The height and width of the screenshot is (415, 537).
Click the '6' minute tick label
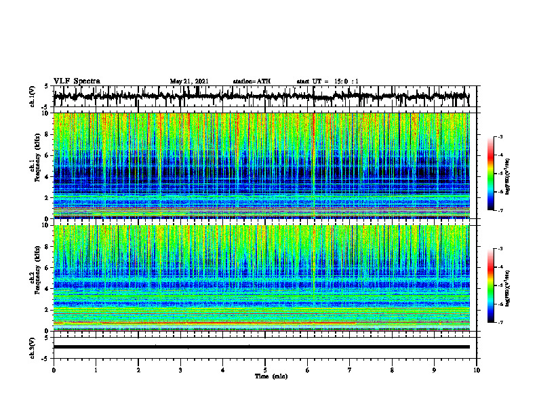coord(308,370)
